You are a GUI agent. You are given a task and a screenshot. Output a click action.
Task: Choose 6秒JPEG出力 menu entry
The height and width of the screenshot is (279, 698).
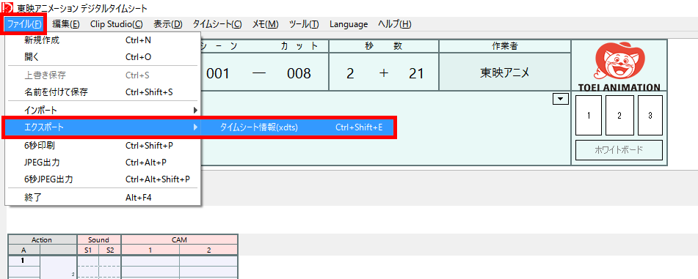click(x=103, y=179)
